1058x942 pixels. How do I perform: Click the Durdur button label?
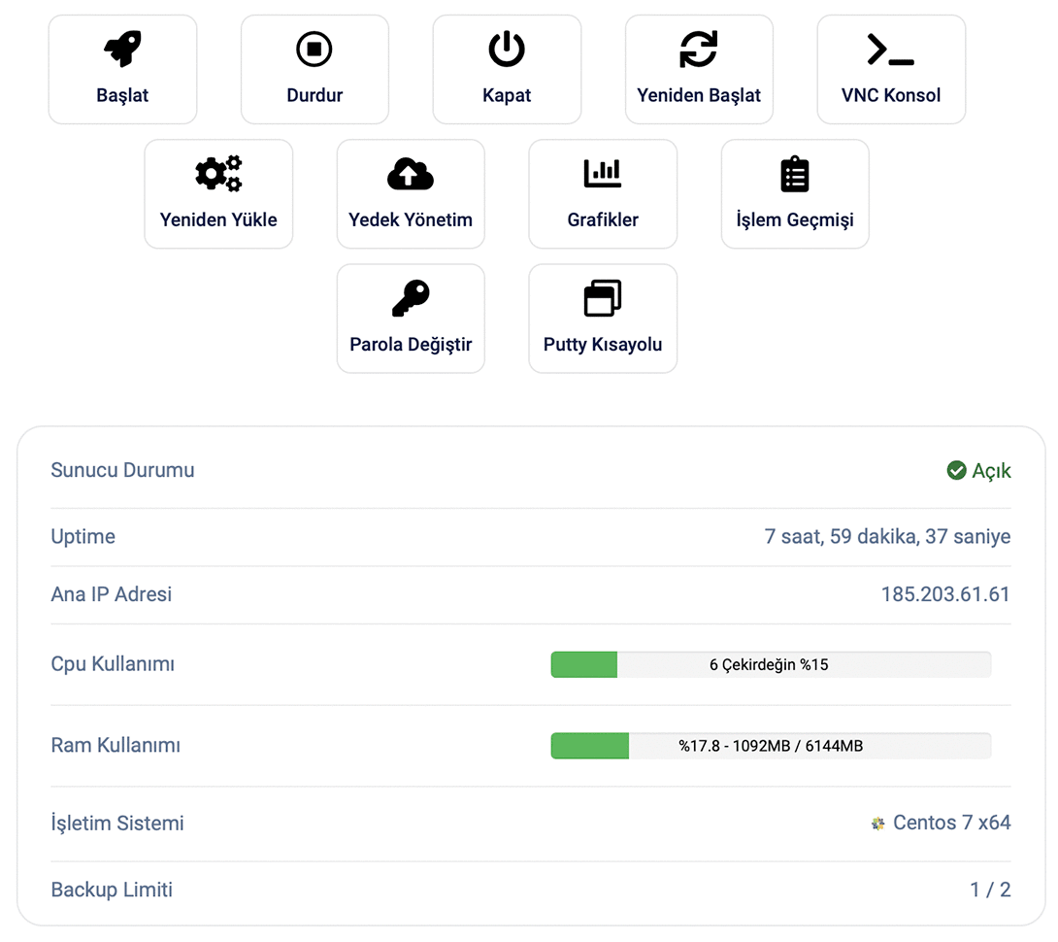[314, 95]
